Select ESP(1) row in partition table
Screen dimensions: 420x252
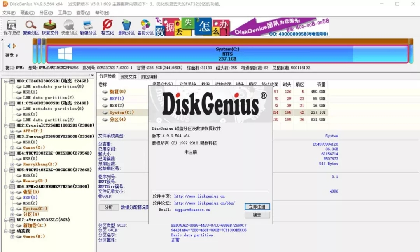click(x=212, y=99)
